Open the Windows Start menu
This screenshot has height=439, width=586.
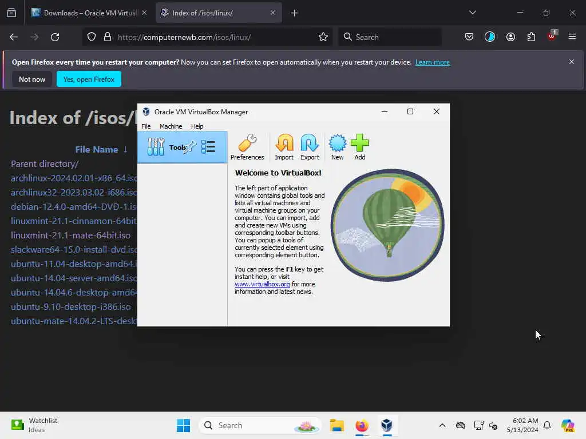pos(183,425)
